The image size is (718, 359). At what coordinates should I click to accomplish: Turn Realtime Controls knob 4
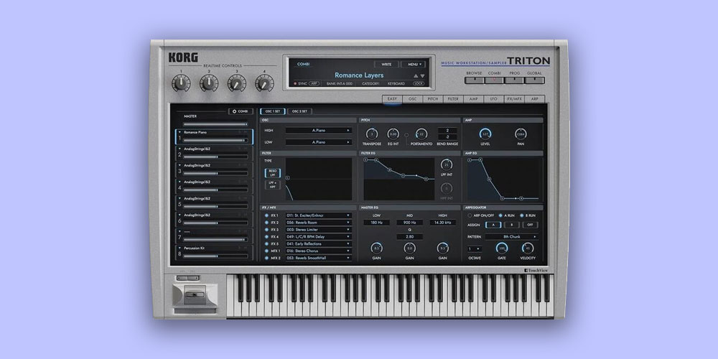265,83
